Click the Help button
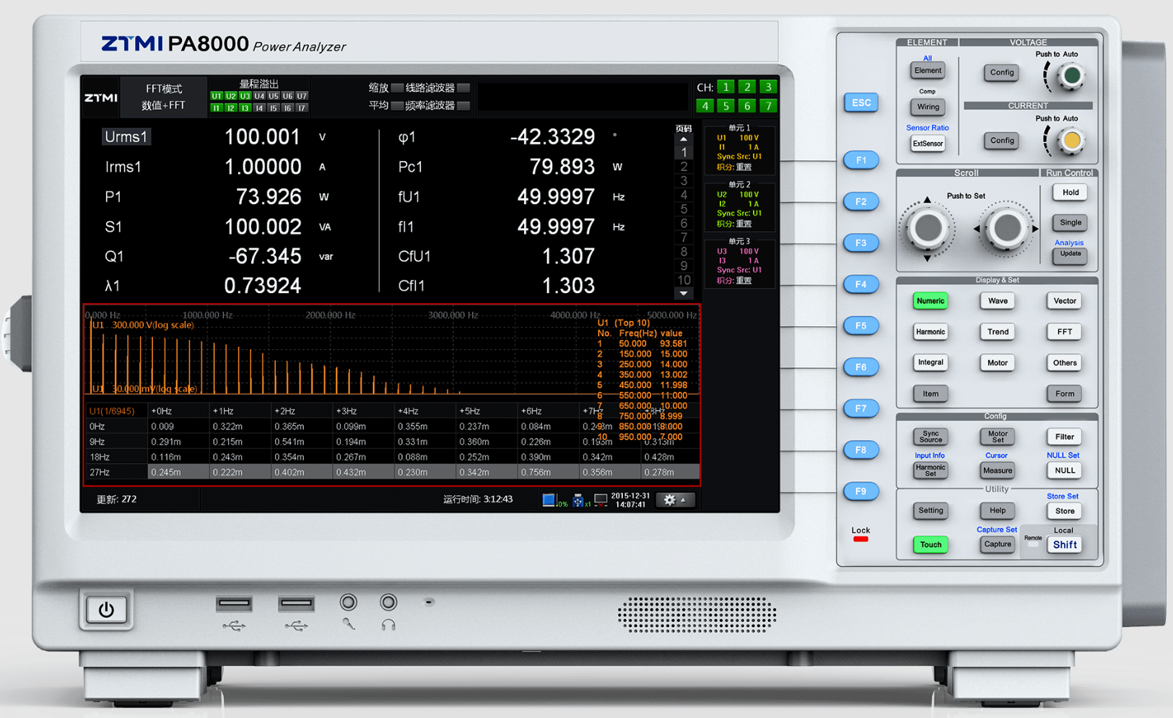The width and height of the screenshot is (1173, 718). 998,511
